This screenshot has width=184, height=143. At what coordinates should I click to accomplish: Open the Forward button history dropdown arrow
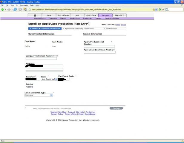click(x=12, y=10)
